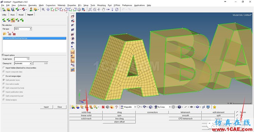Image resolution: width=254 pixels, height=132 pixels.
Task: Check Import hidden entities option
Action: pyautogui.click(x=4, y=68)
